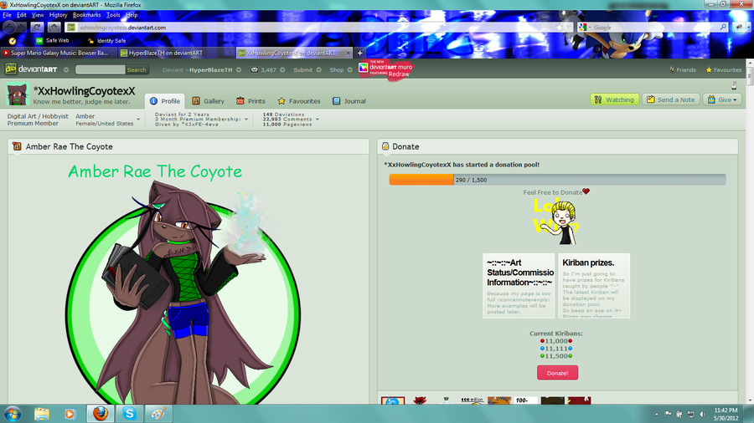
Task: Switch to Super Mario Galaxy Music tab
Action: 59,53
